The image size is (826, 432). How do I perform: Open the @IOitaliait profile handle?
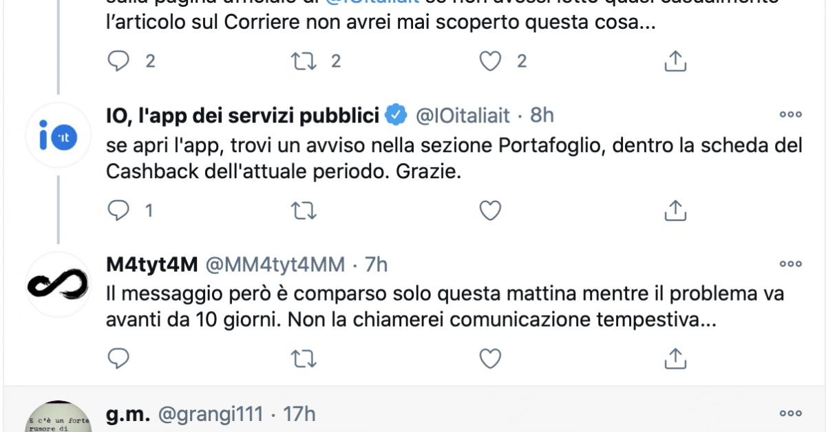pos(463,116)
